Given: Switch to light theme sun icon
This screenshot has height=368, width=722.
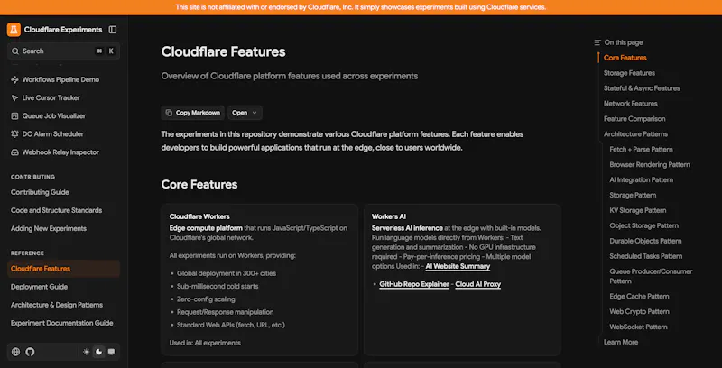Looking at the screenshot, I should click(x=86, y=352).
